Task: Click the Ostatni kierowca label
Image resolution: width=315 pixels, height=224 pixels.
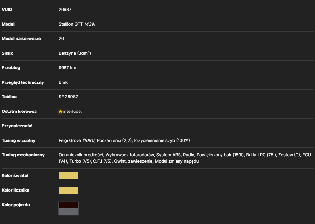Action: 19,112
